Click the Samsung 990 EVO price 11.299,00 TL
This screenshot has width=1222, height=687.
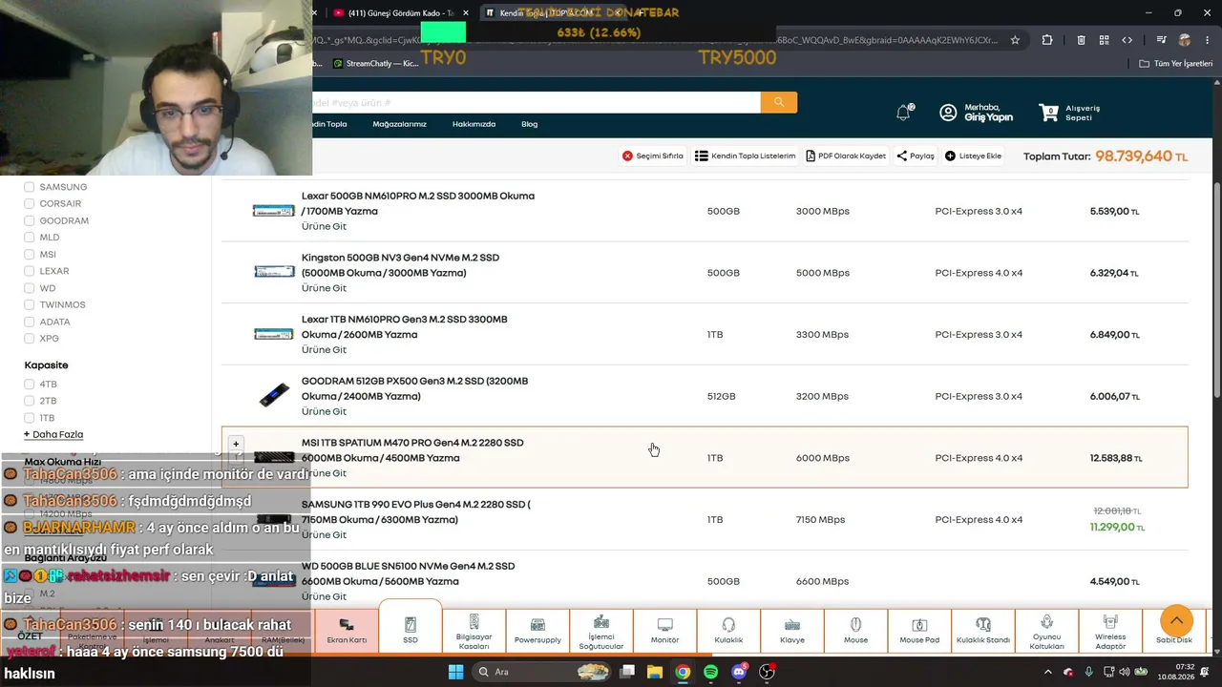(x=1116, y=527)
